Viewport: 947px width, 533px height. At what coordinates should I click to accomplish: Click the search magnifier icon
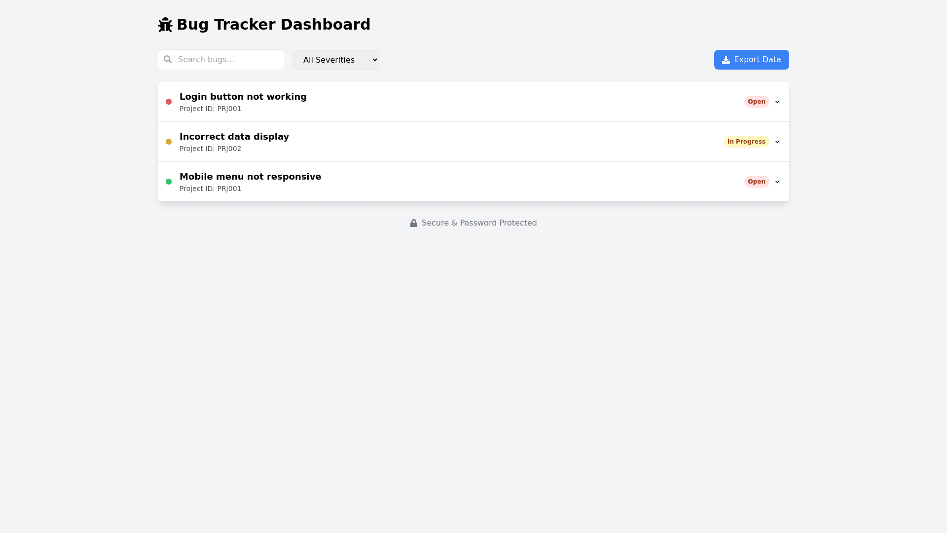coord(168,59)
